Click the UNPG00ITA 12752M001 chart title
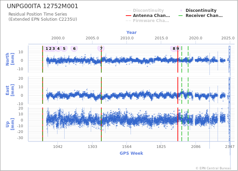The height and width of the screenshot is (171, 238). coord(42,6)
